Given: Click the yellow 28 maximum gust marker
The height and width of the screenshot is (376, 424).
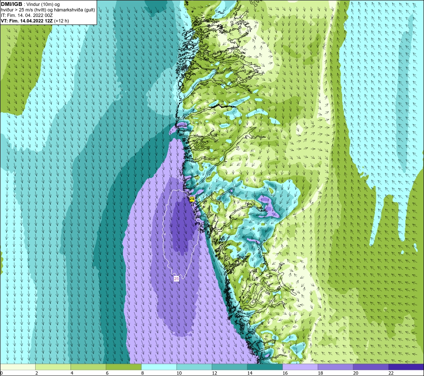Looking at the screenshot, I should 192,199.
